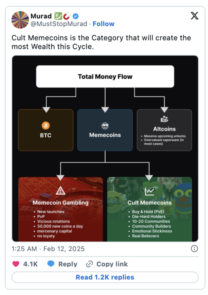Click the Murad display name

(x=41, y=16)
